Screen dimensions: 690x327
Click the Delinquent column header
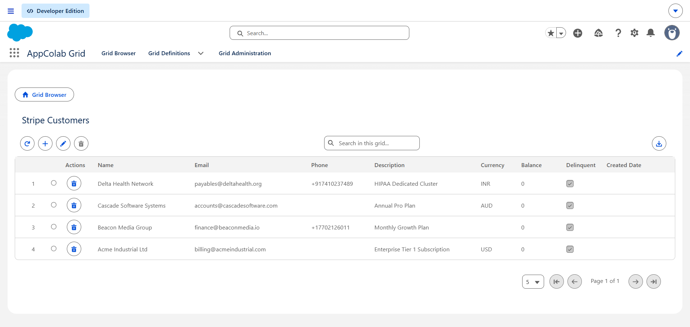(x=581, y=165)
